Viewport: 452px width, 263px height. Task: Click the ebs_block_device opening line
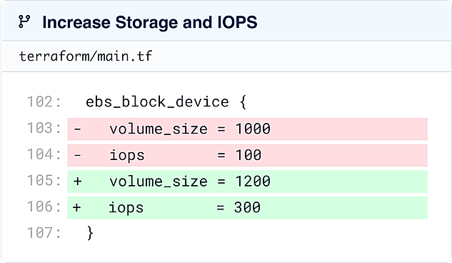pos(166,102)
